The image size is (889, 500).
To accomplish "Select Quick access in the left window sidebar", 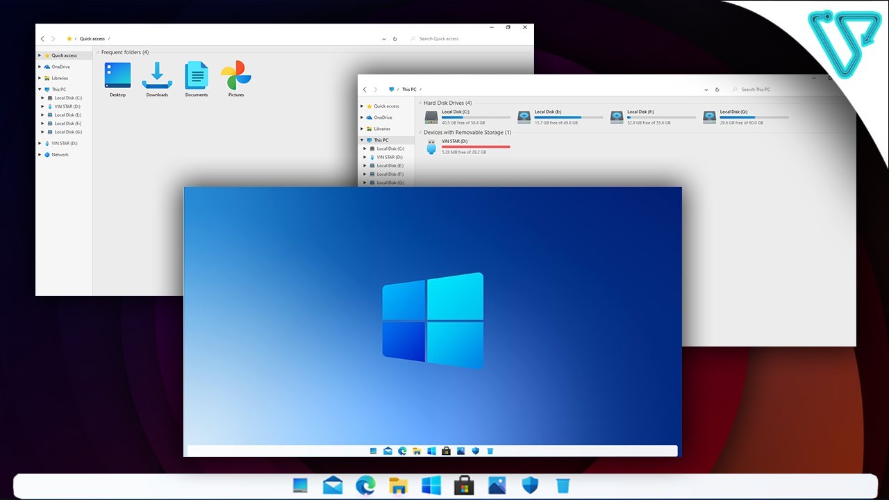I will pyautogui.click(x=64, y=56).
